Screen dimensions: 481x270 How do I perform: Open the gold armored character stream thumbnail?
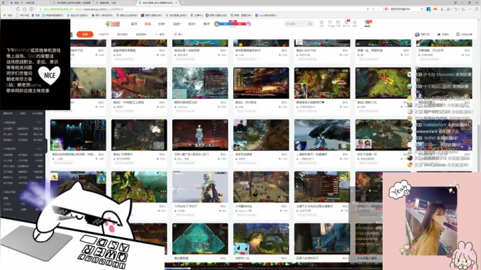(200, 186)
